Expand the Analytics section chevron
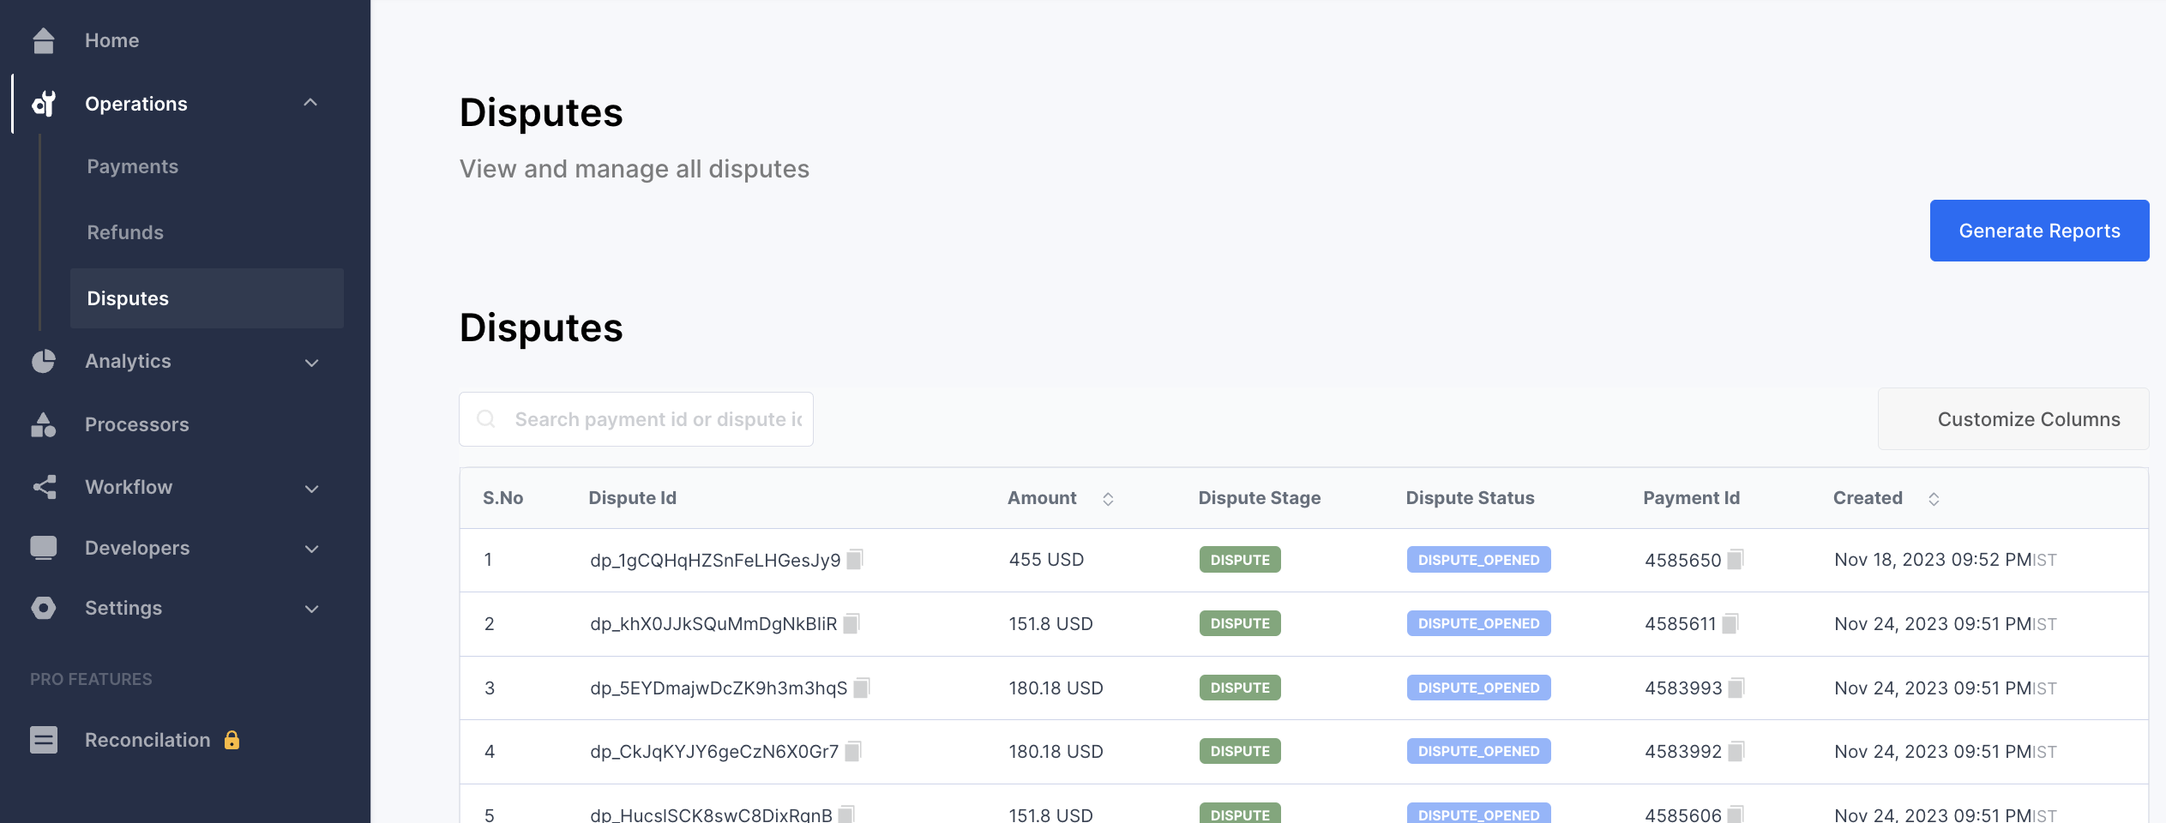The width and height of the screenshot is (2166, 823). (x=312, y=363)
